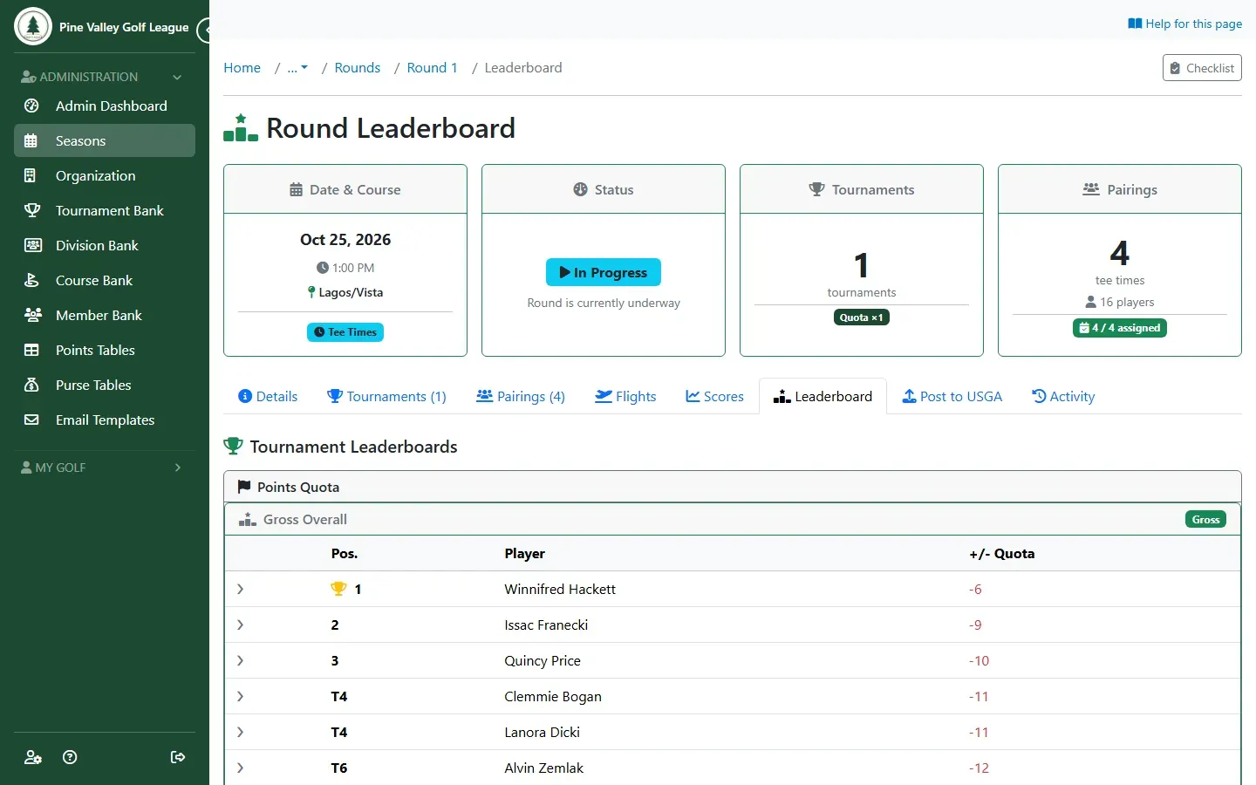Collapse the Administration section

coord(105,77)
